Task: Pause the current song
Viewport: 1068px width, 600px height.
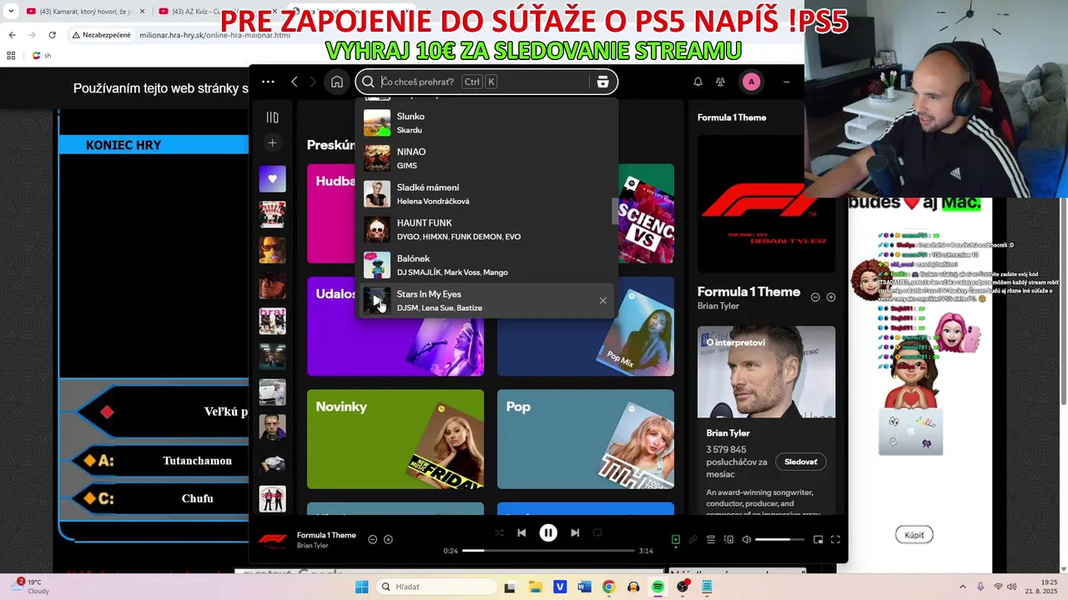Action: 548,532
